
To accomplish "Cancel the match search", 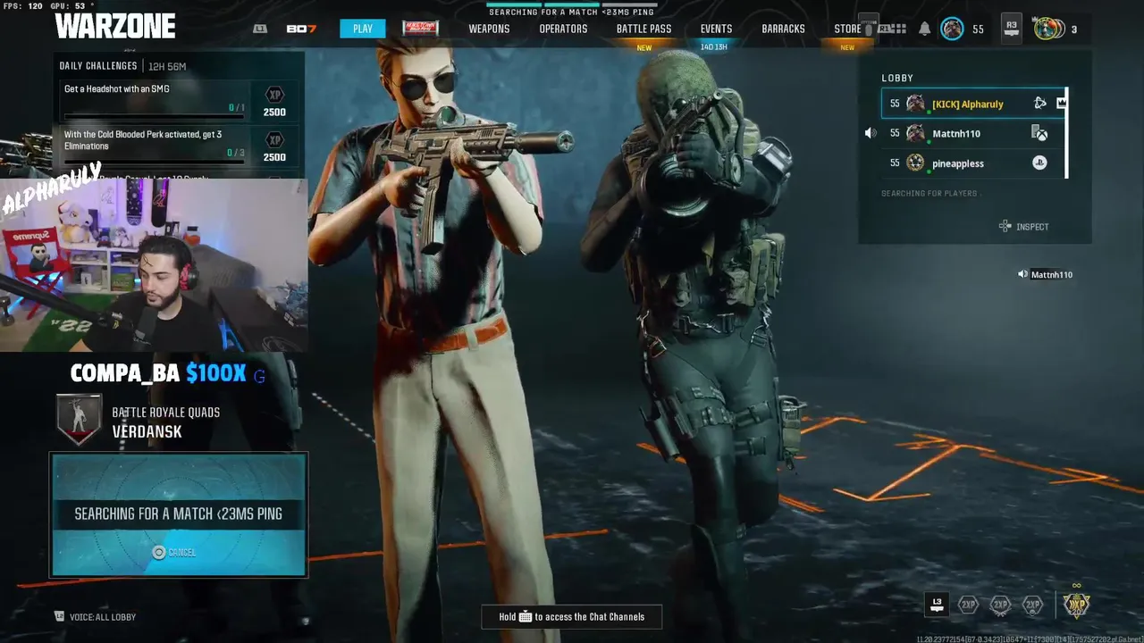I will coord(173,553).
